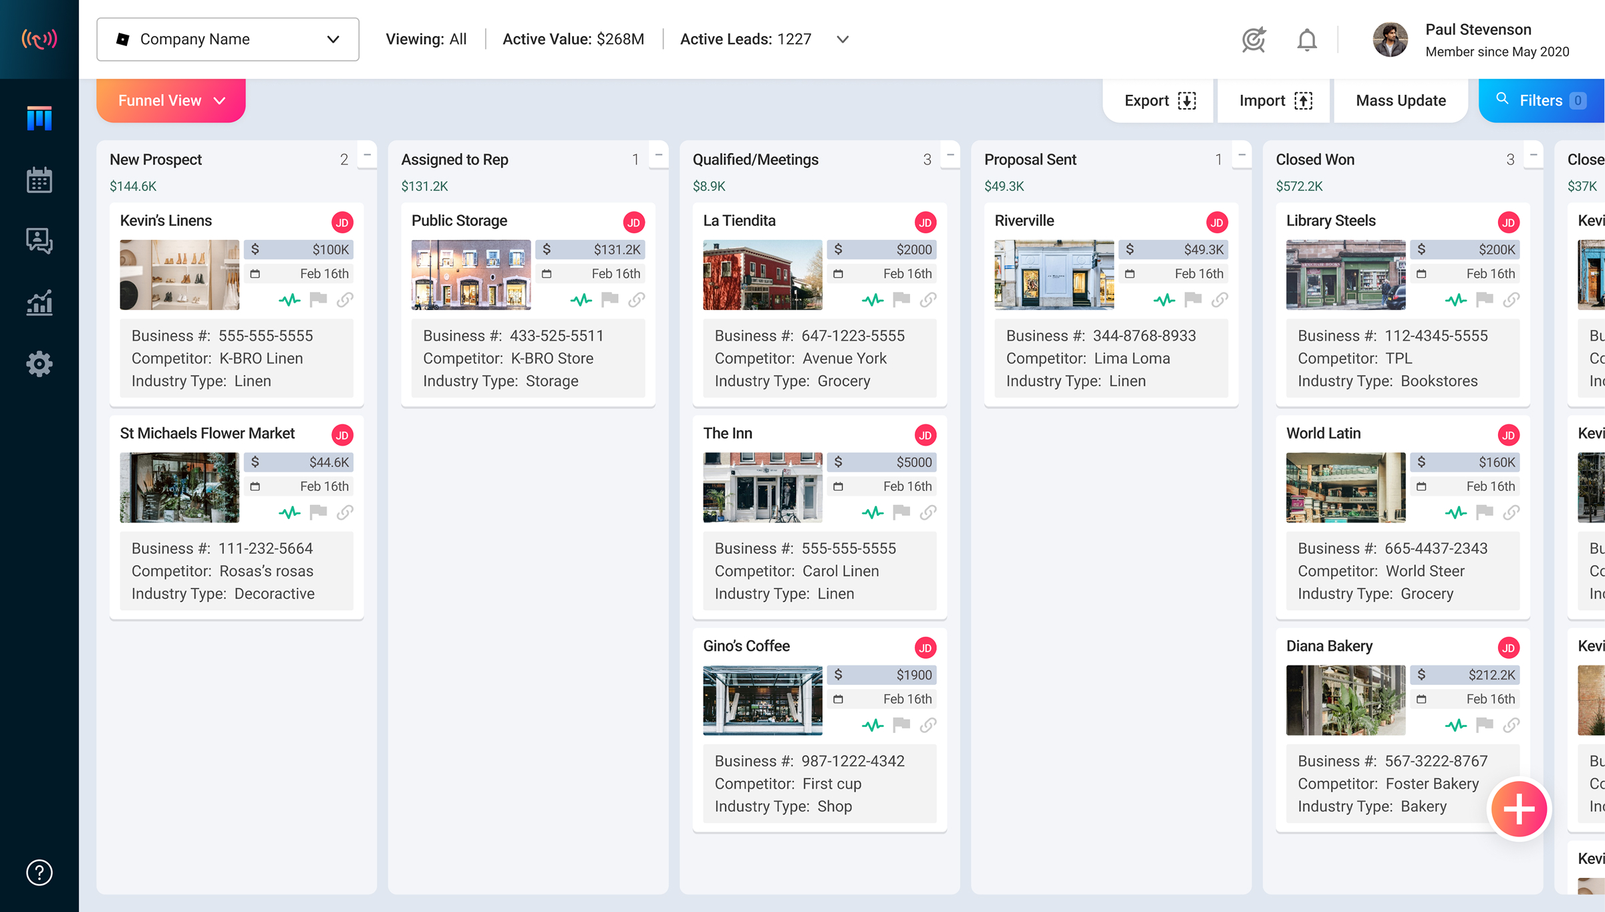This screenshot has width=1605, height=912.
Task: Toggle the flag on the Riverville card
Action: (1192, 299)
